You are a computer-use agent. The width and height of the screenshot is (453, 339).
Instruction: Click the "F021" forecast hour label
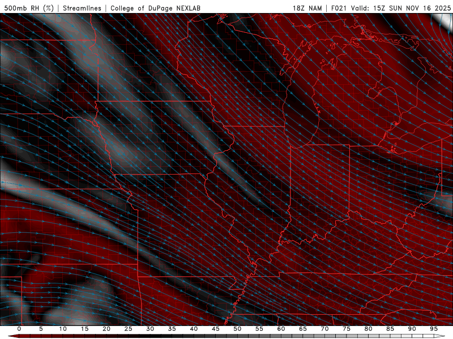point(339,8)
